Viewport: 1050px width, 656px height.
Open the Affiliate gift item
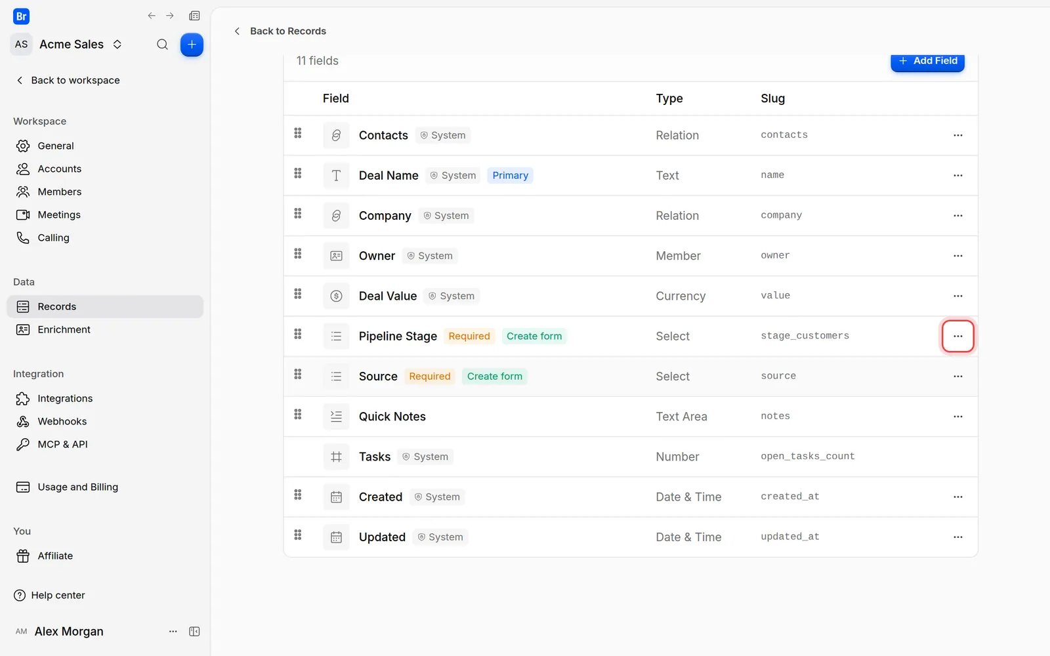click(x=55, y=556)
